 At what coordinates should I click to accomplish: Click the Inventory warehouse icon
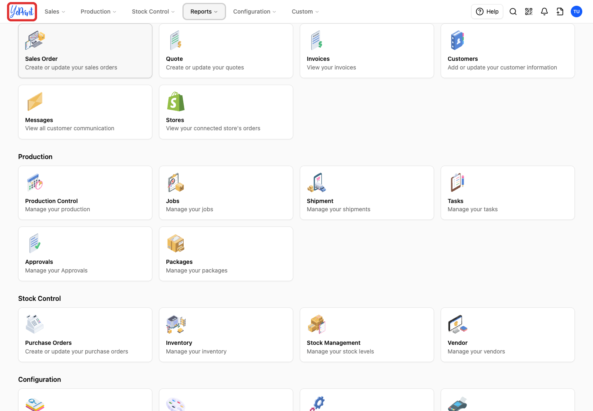pyautogui.click(x=176, y=324)
